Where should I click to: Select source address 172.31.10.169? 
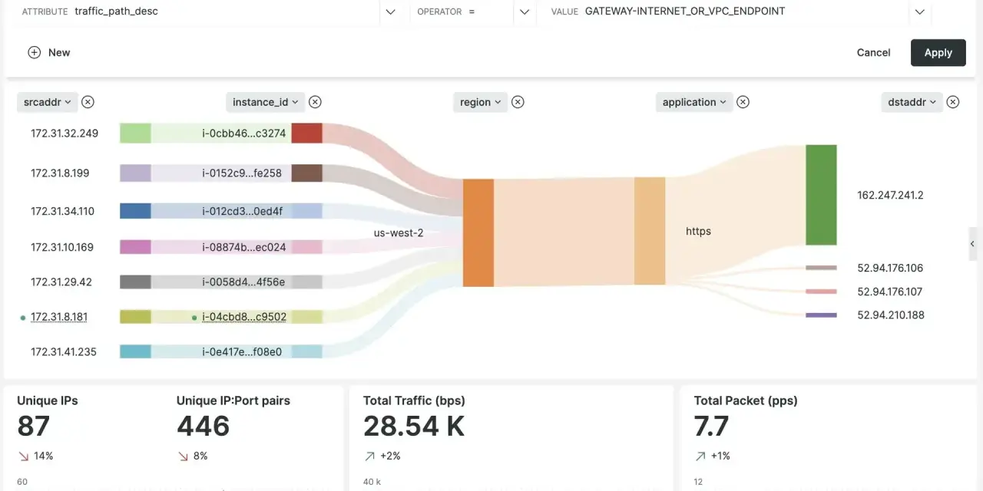pos(62,247)
